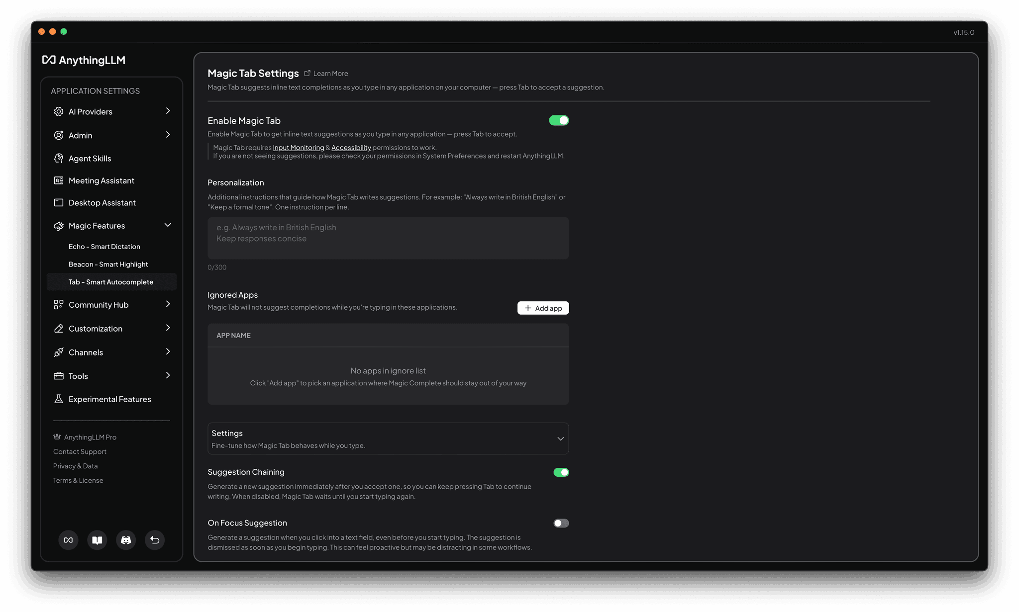Click the Learn More external link icon

tap(307, 73)
